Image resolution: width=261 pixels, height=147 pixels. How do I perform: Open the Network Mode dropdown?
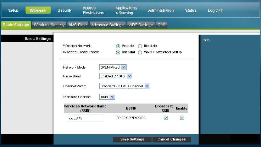coord(113,67)
